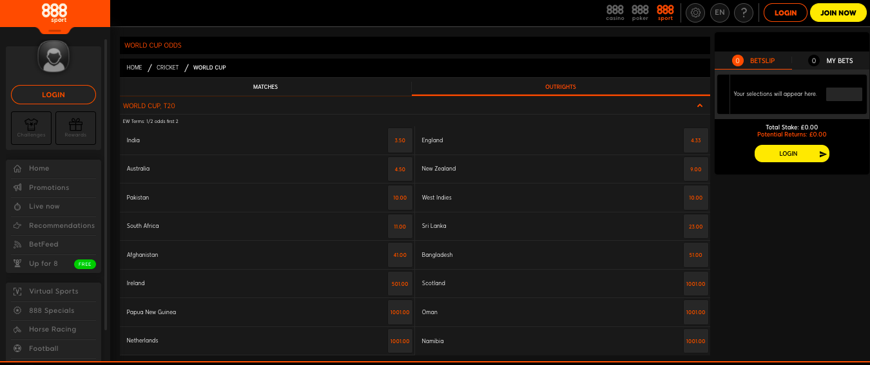This screenshot has height=365, width=870.
Task: Switch to the Matches tab
Action: pos(265,87)
